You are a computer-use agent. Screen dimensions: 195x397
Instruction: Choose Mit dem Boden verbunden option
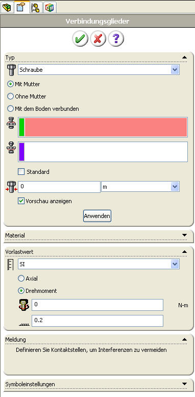tap(10, 109)
